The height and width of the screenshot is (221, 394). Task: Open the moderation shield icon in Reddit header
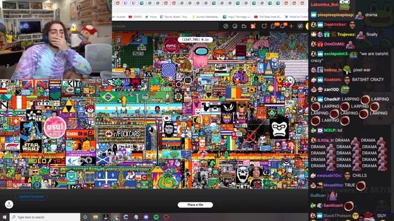[x=264, y=26]
